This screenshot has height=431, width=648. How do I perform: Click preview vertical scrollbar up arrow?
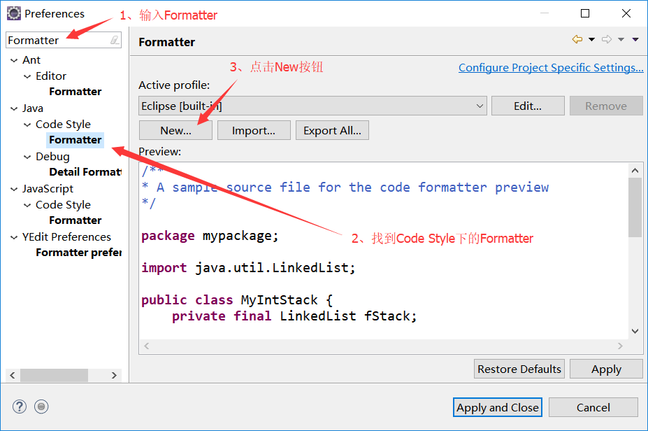pyautogui.click(x=635, y=171)
